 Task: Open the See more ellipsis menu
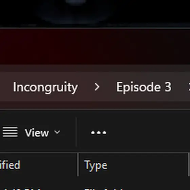[99, 132]
